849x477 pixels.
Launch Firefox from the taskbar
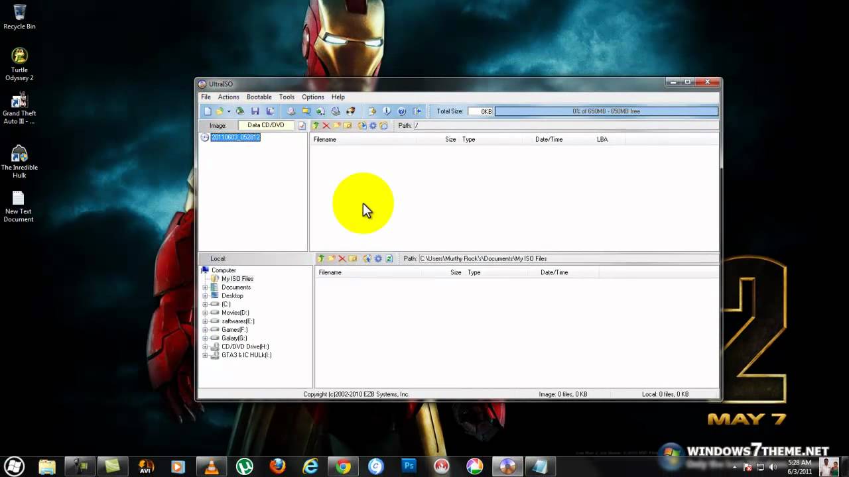click(x=277, y=466)
